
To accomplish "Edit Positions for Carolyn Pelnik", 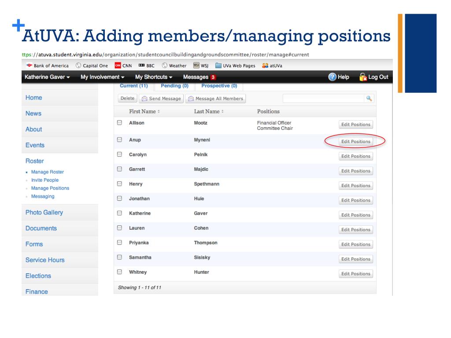I will pyautogui.click(x=356, y=156).
